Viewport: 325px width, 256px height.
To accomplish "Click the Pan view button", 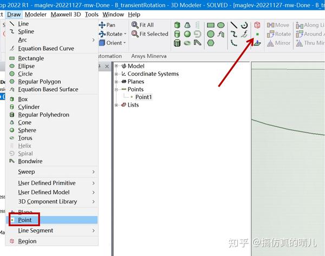I will pos(107,25).
